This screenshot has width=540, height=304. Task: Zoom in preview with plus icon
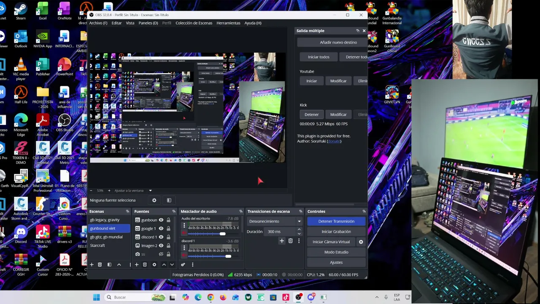pyautogui.click(x=109, y=190)
